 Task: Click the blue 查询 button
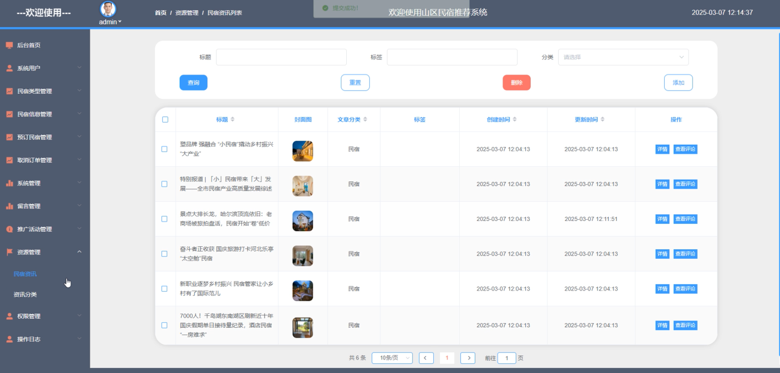click(x=193, y=83)
